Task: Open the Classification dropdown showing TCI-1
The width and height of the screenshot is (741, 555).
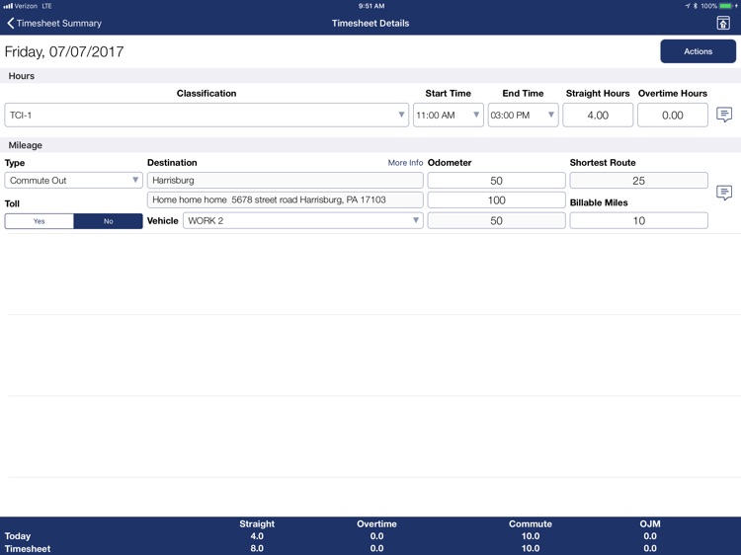Action: pyautogui.click(x=206, y=116)
